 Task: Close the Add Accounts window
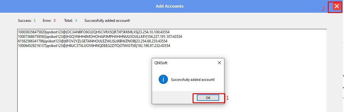(x=337, y=6)
